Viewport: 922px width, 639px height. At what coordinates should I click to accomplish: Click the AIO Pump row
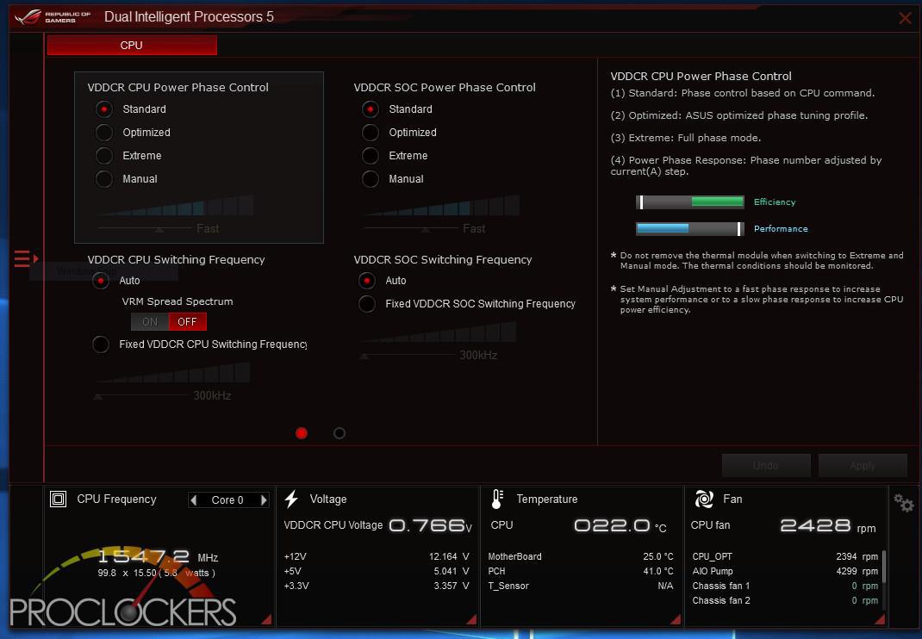pyautogui.click(x=785, y=571)
